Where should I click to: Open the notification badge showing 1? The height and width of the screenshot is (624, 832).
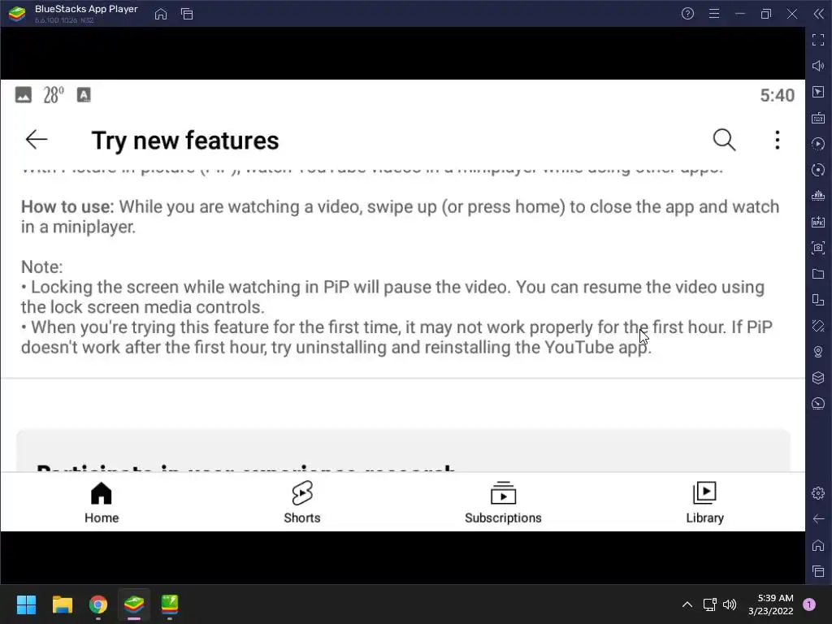click(809, 604)
